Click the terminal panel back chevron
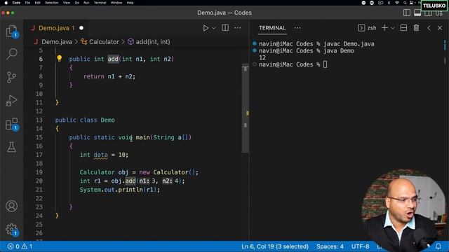 pyautogui.click(x=429, y=28)
